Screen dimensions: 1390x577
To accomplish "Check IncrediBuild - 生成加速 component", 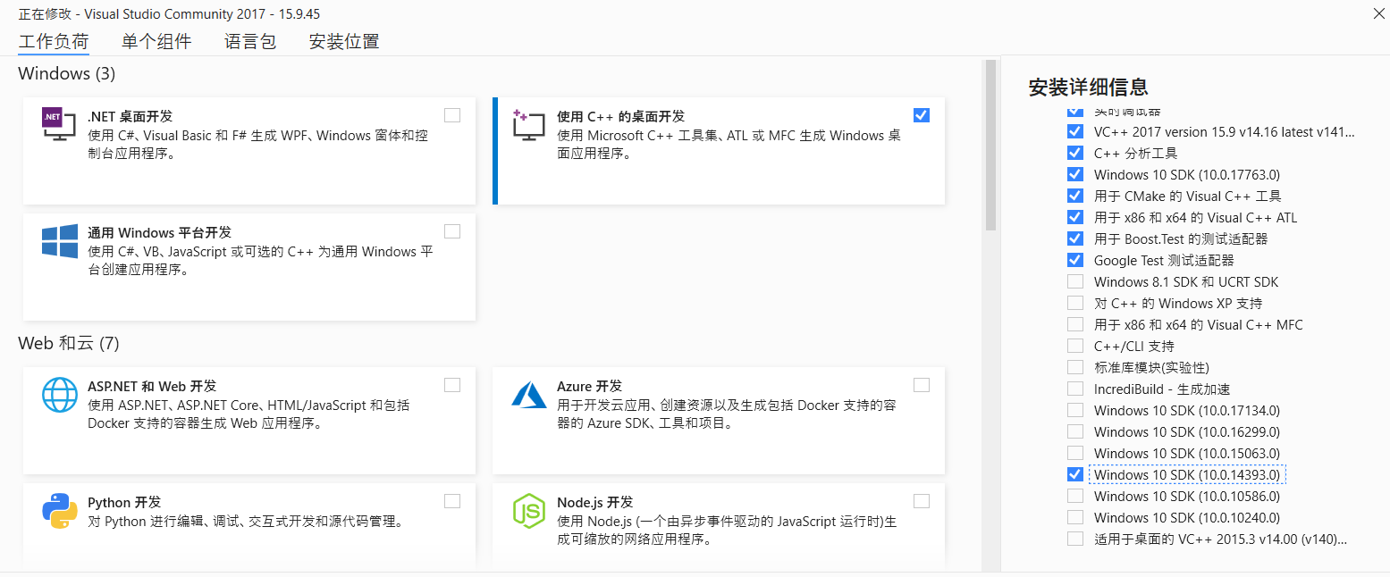I will (x=1075, y=389).
